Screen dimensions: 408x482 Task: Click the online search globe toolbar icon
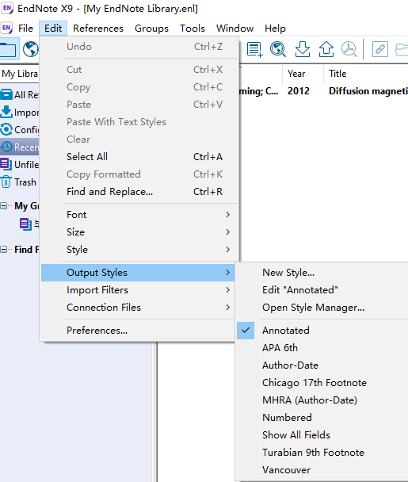click(x=31, y=49)
